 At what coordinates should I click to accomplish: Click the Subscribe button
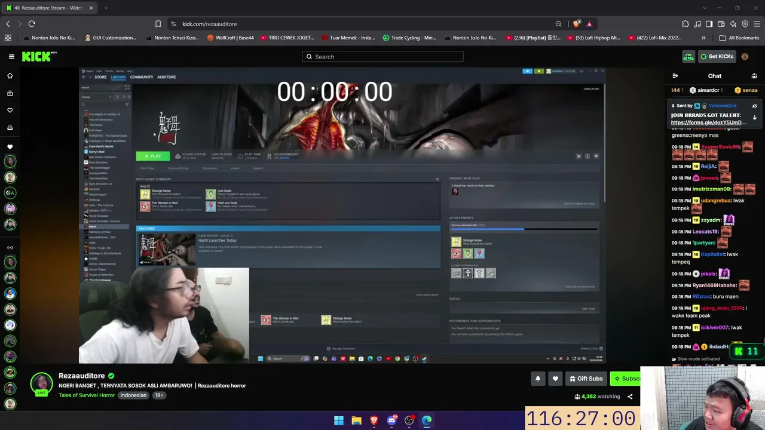(x=626, y=379)
